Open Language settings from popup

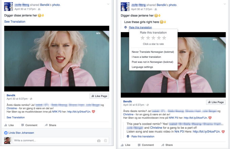tap(142, 67)
